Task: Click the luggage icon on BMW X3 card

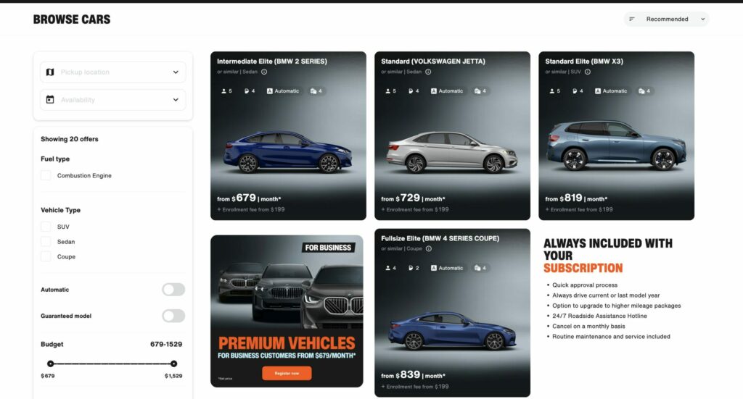Action: tap(641, 91)
